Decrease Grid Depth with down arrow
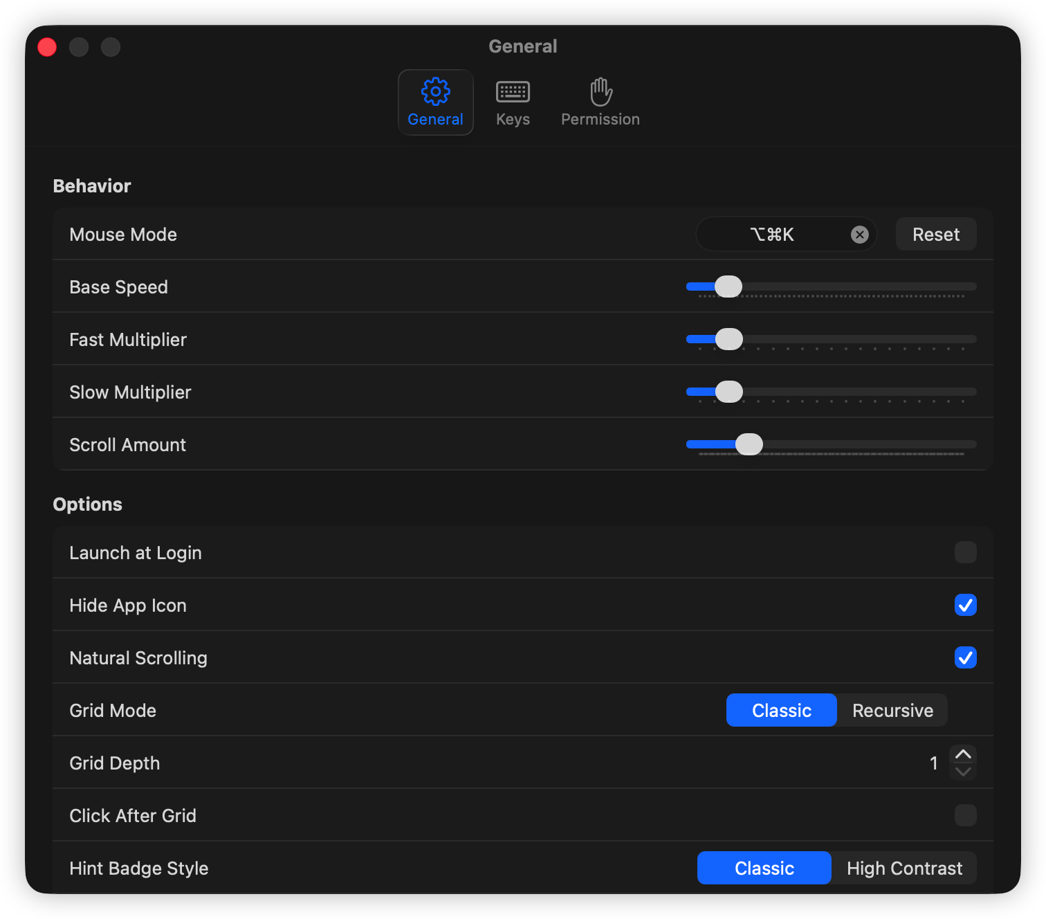The height and width of the screenshot is (919, 1046). (963, 772)
